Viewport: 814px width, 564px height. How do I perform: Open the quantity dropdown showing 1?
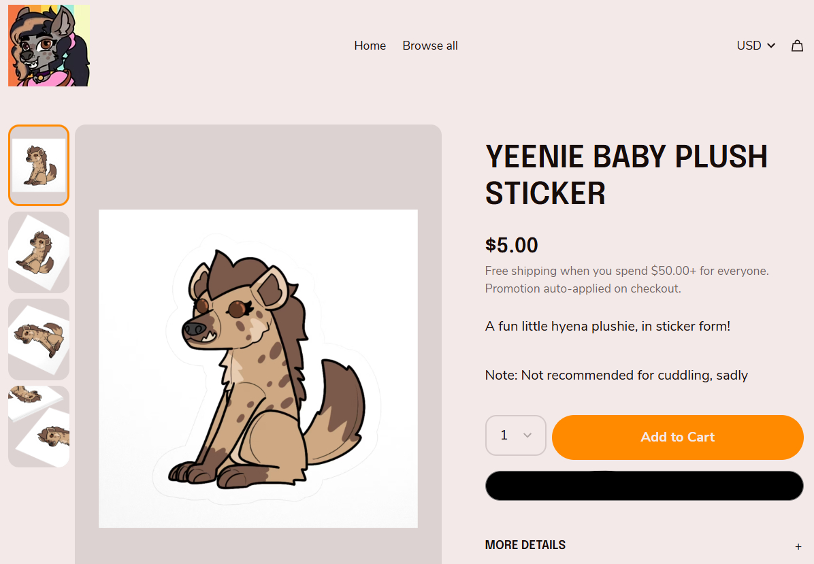(515, 435)
